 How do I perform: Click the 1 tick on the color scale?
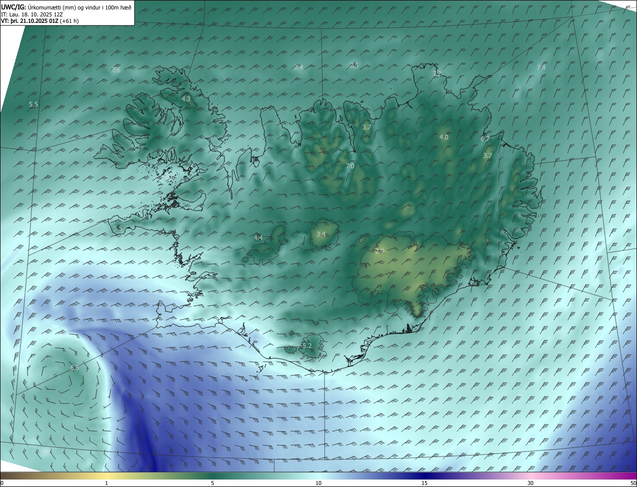(106, 483)
